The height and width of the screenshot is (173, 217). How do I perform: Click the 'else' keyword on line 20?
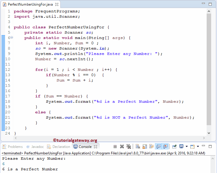click(x=41, y=112)
